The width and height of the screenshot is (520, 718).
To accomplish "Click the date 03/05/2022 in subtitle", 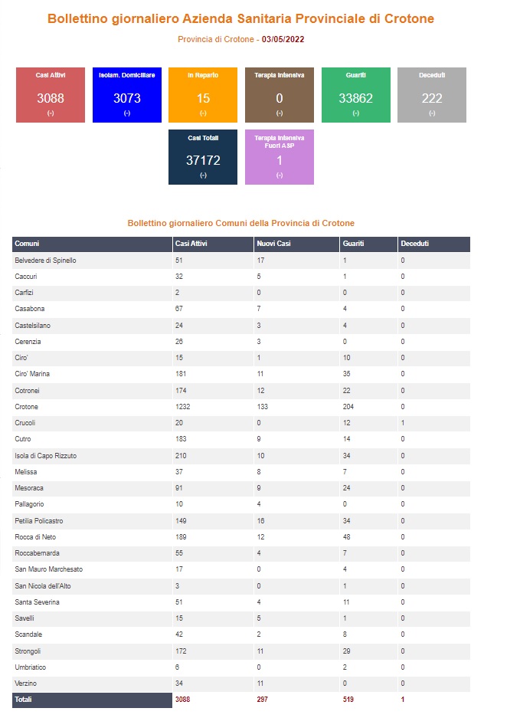I will [x=283, y=39].
